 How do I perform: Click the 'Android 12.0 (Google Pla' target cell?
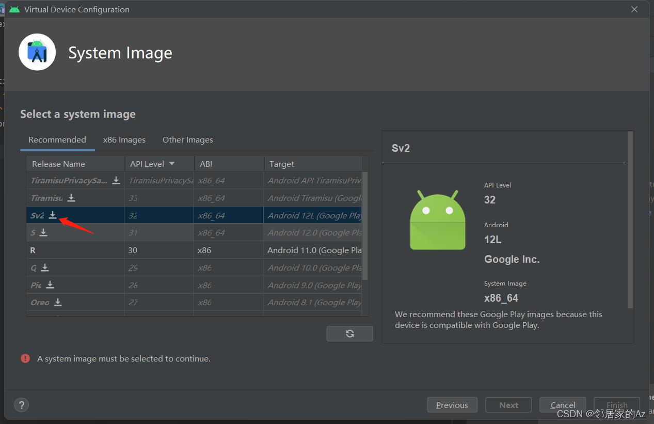313,232
